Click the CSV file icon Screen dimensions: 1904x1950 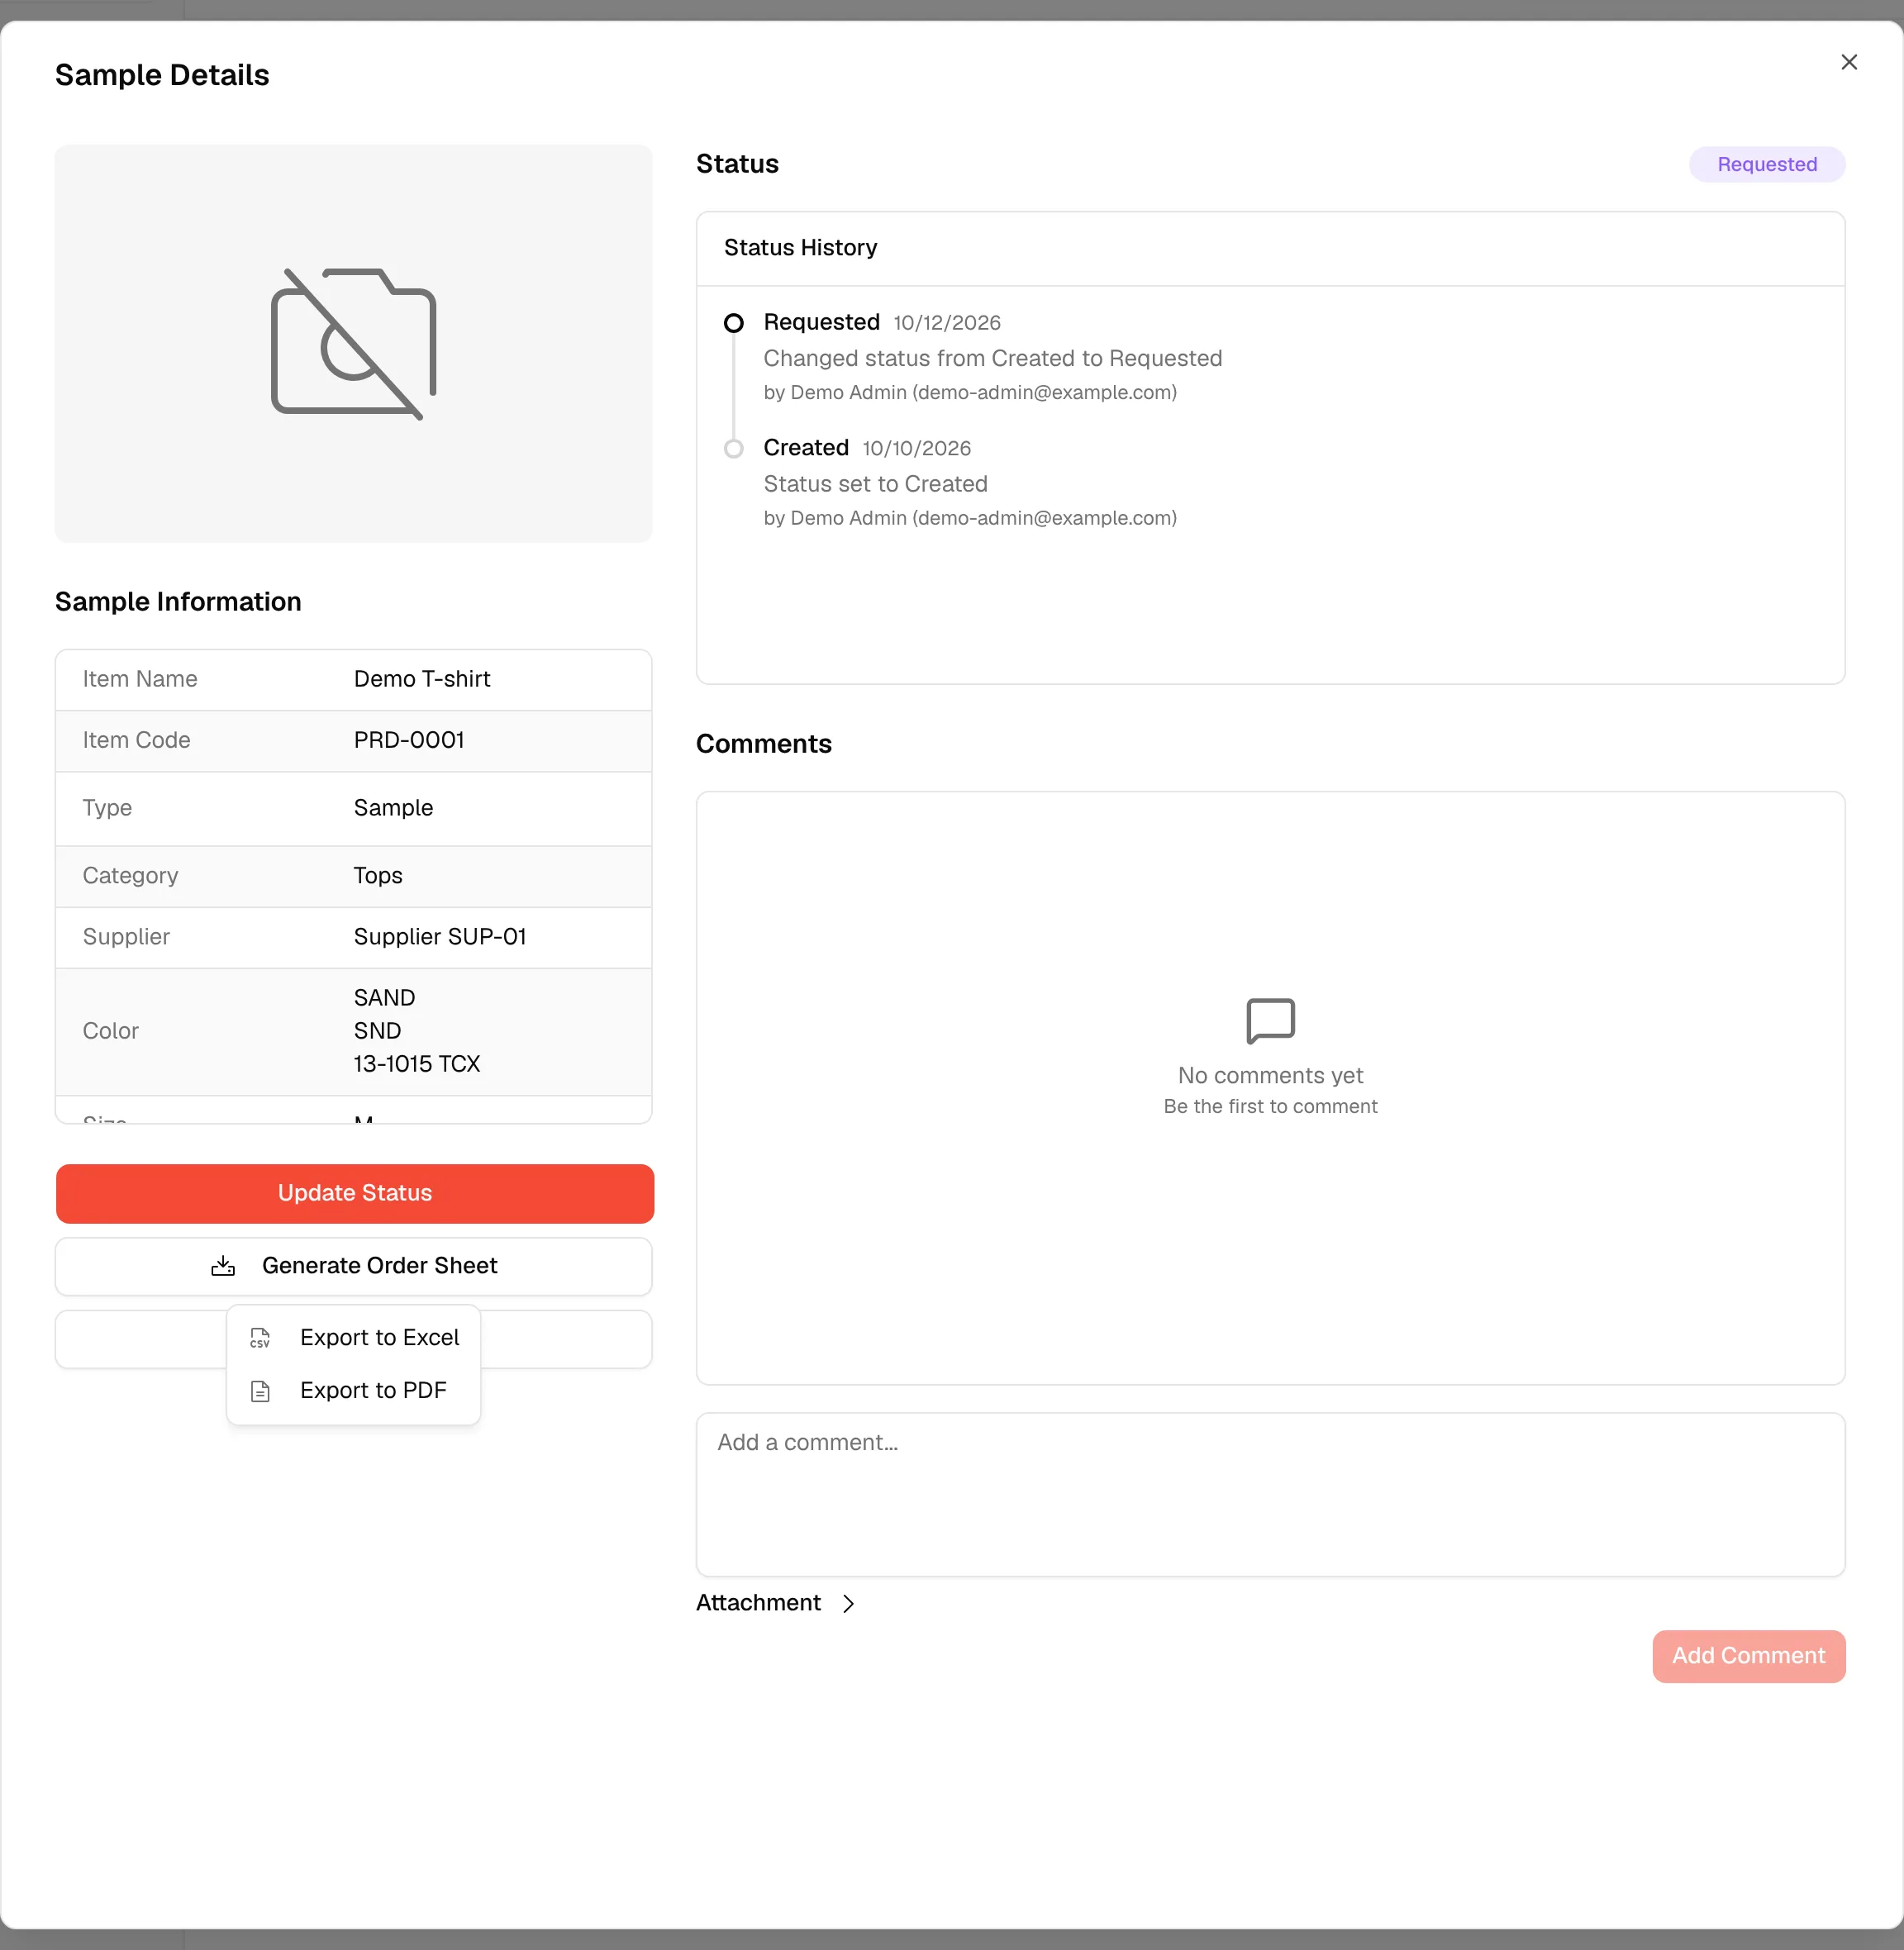coord(260,1338)
